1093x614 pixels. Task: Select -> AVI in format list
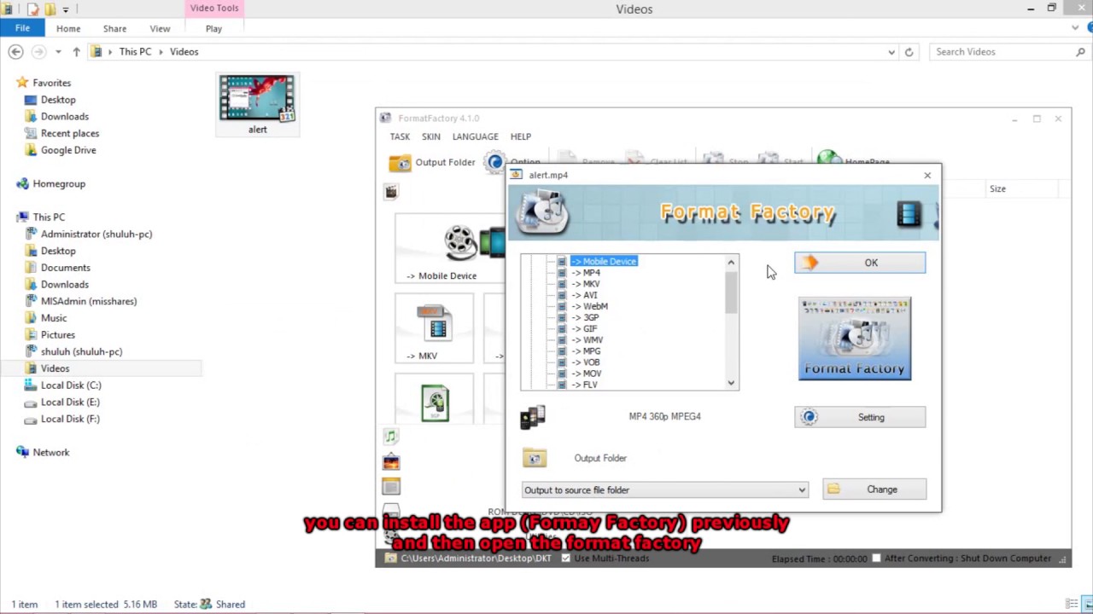(x=585, y=295)
